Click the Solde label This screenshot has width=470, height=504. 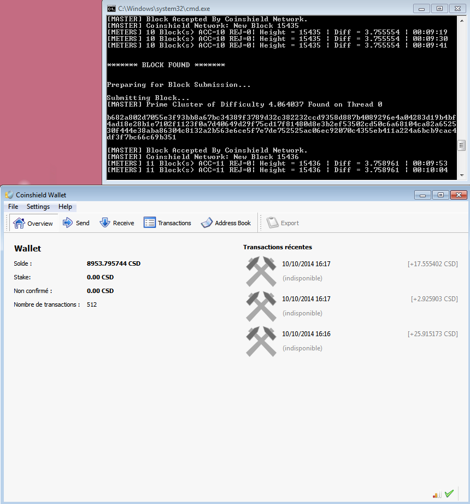click(x=23, y=263)
